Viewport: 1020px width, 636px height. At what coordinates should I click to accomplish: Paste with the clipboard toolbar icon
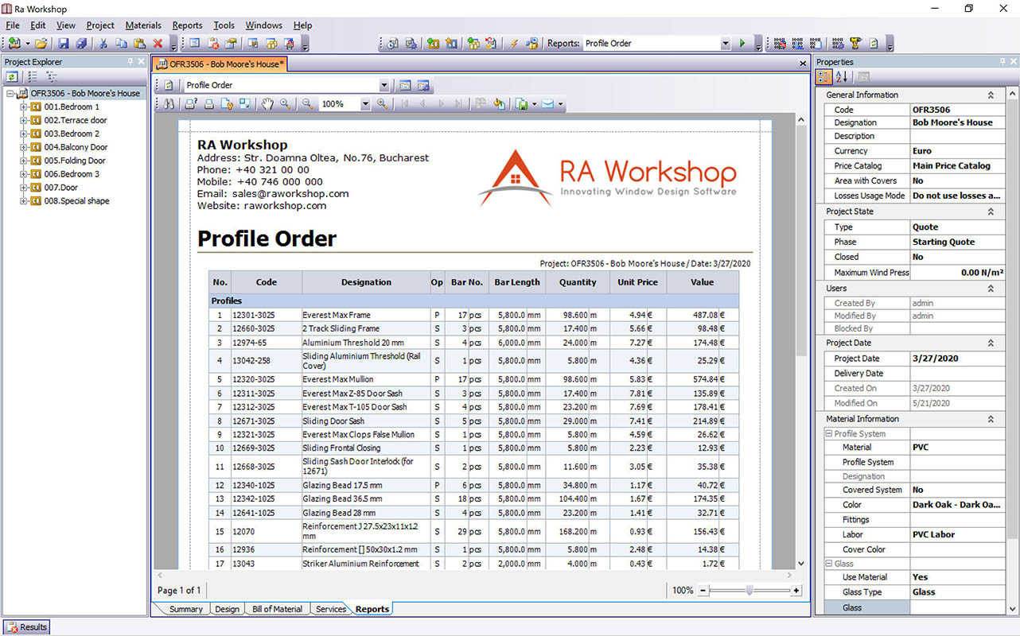point(139,44)
